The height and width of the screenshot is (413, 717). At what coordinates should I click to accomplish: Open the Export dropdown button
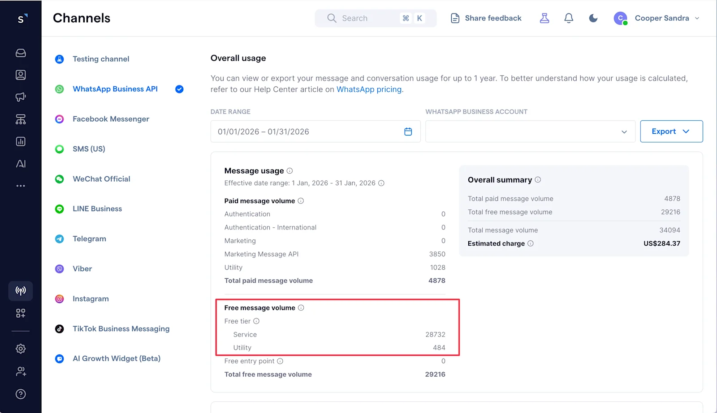[x=671, y=132]
